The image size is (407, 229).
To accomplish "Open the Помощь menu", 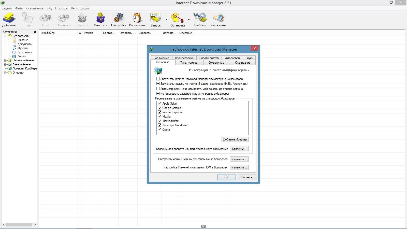I will point(61,8).
